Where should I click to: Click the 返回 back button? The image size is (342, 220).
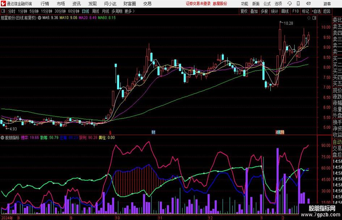(x=326, y=11)
